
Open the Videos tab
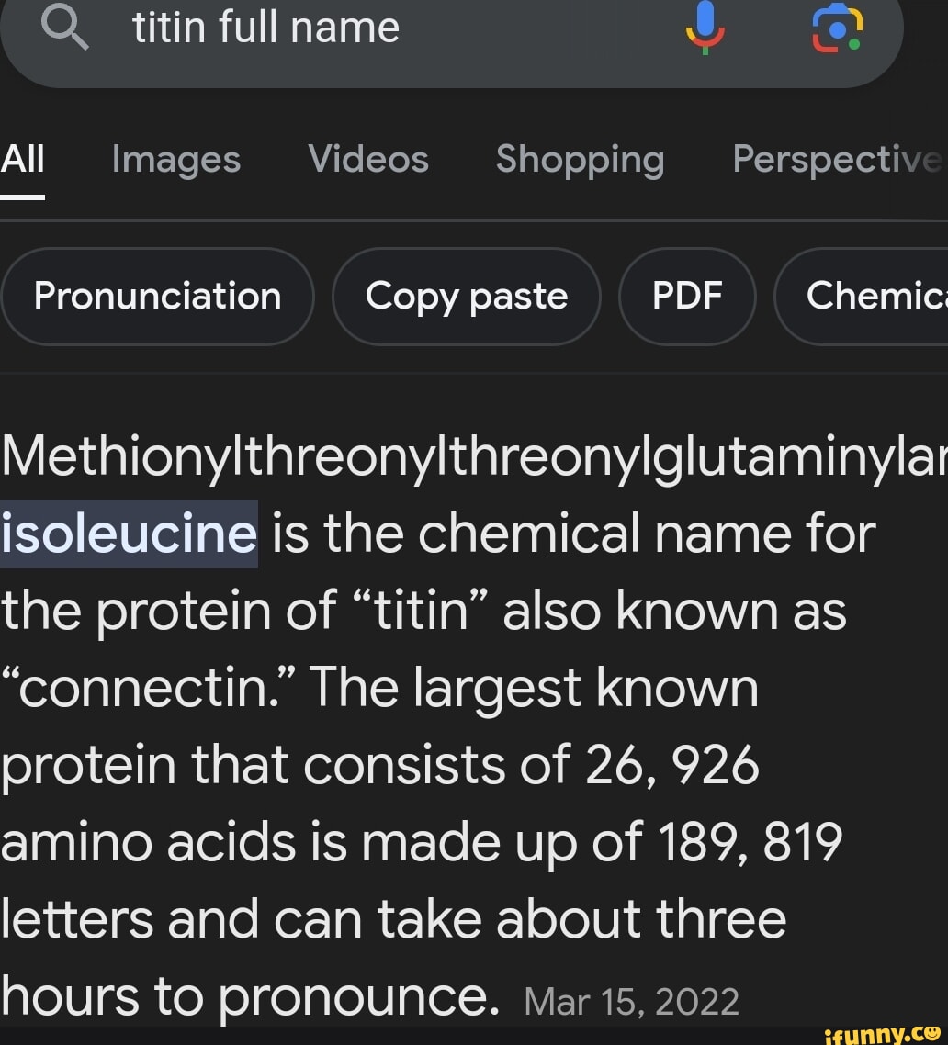[368, 160]
